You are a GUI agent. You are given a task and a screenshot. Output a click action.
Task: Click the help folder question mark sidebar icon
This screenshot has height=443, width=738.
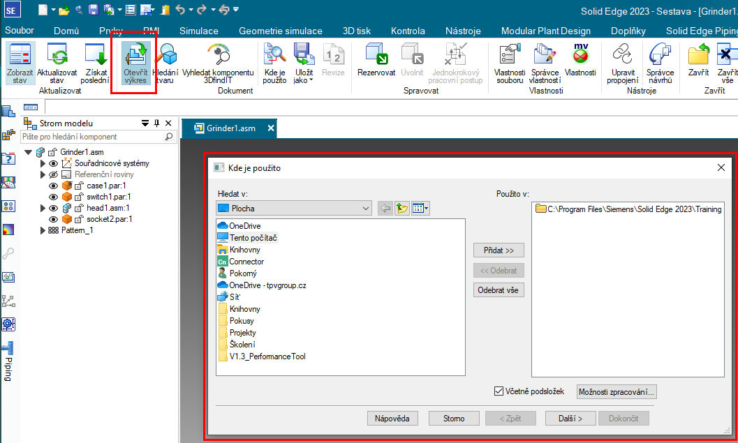tap(8, 158)
